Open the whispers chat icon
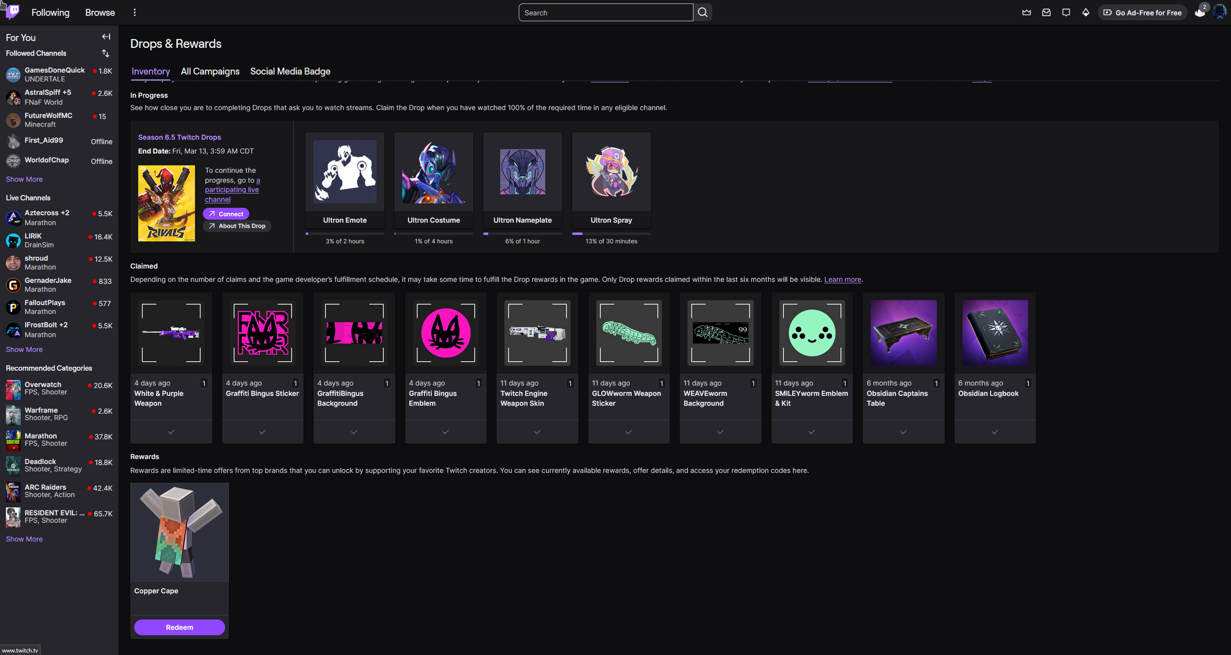Screen dimensions: 1231x655 tap(1066, 13)
